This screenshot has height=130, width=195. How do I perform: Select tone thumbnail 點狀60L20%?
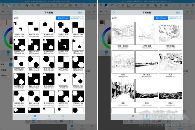(34, 28)
